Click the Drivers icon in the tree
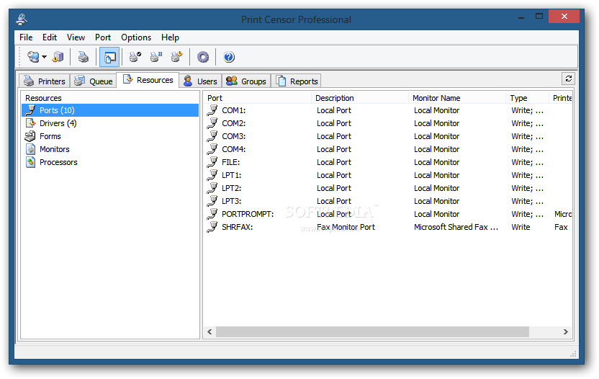The width and height of the screenshot is (599, 379). (30, 123)
